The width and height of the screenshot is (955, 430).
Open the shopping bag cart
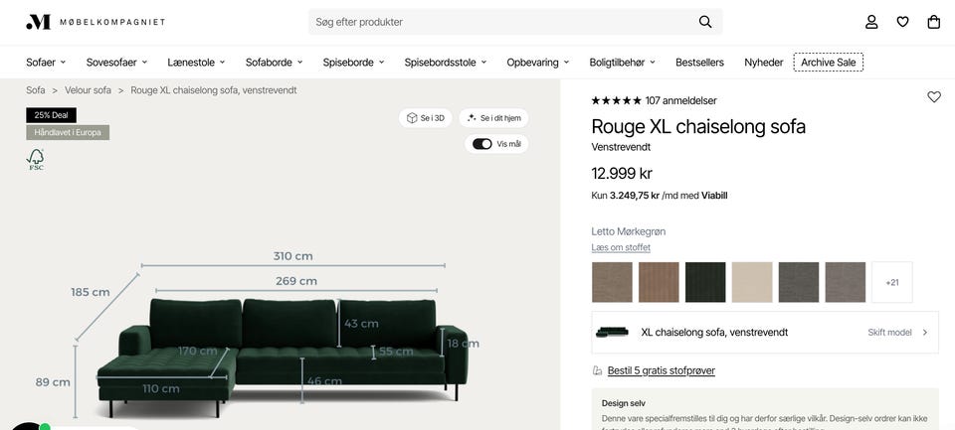[x=934, y=22]
